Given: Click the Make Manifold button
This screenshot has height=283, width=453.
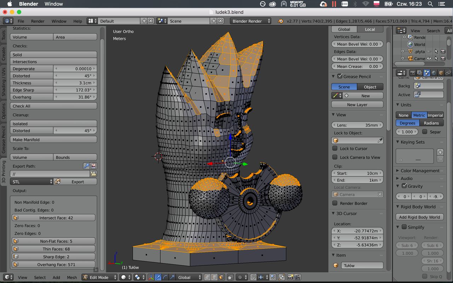Looking at the screenshot, I should (x=53, y=140).
